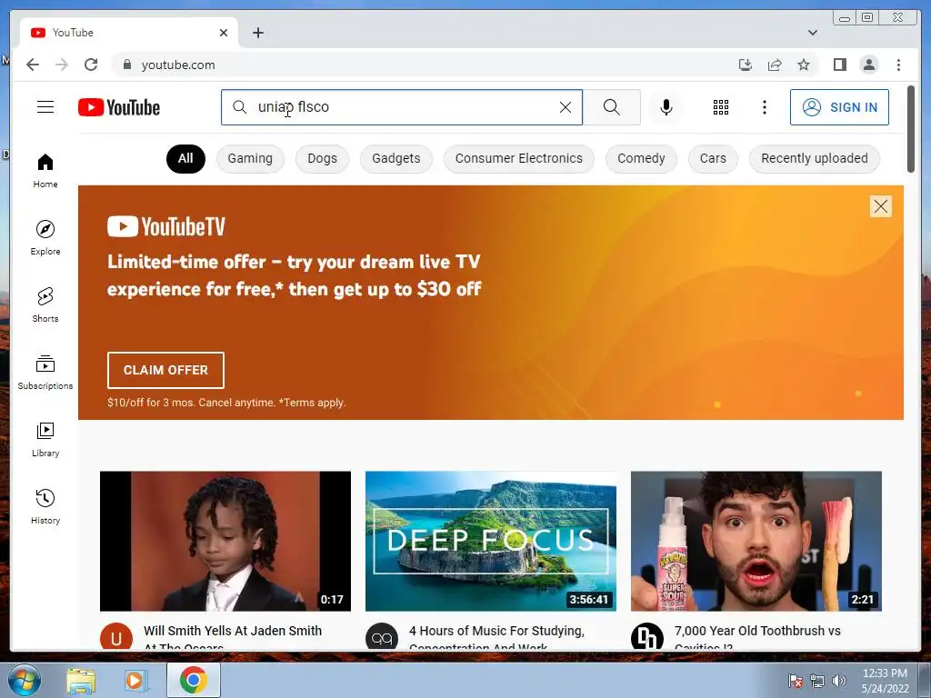The image size is (931, 698).
Task: Go back in Chrome
Action: click(x=33, y=65)
